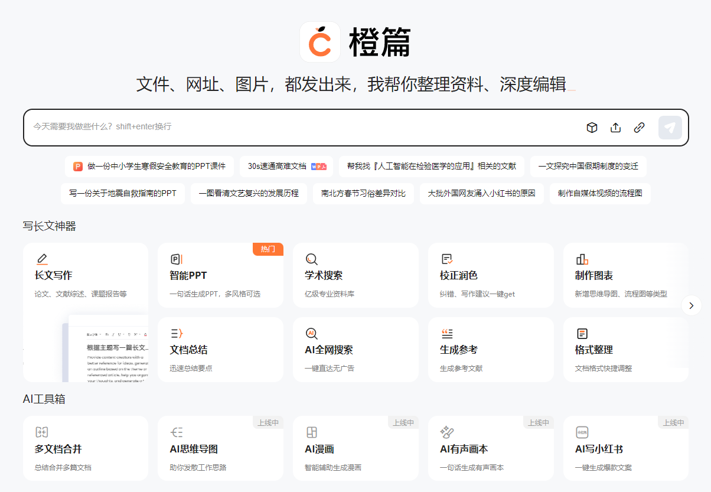Click 总结合并多篇文档 description text

tap(63, 467)
